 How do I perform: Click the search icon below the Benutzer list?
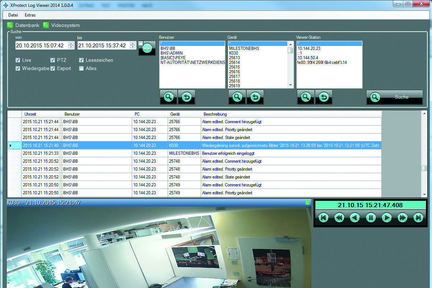tap(168, 97)
